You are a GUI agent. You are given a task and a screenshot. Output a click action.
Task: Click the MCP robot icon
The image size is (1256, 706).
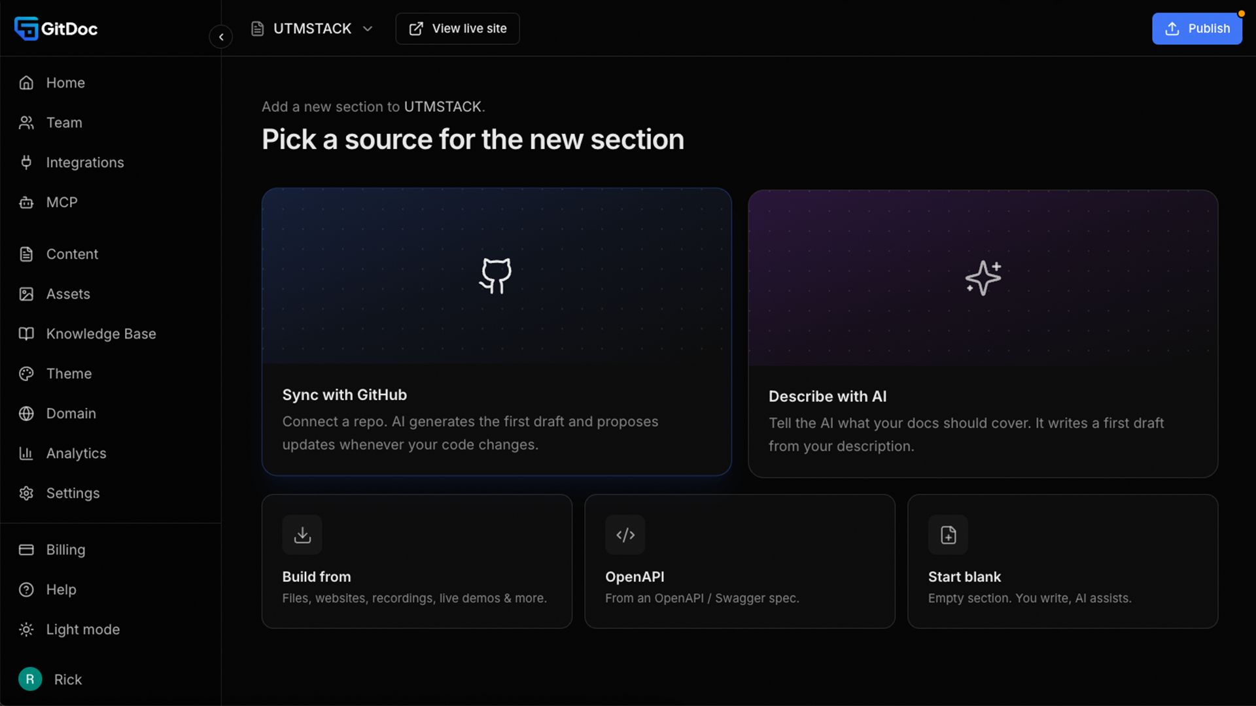(x=26, y=203)
